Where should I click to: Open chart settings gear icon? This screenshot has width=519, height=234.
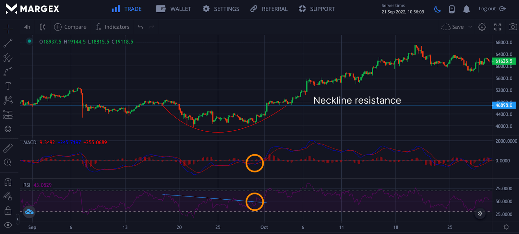pyautogui.click(x=482, y=27)
